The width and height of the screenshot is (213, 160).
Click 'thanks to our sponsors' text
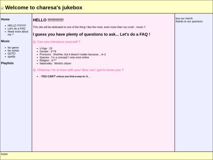(189, 21)
